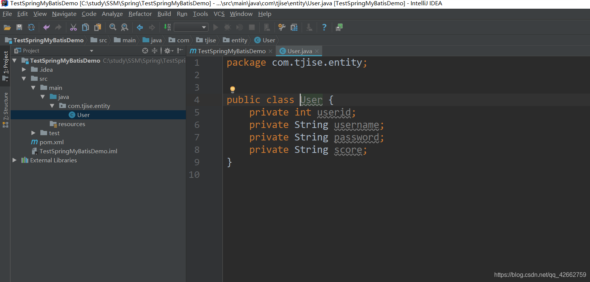The image size is (590, 282).
Task: Collapse the src folder
Action: (x=24, y=79)
